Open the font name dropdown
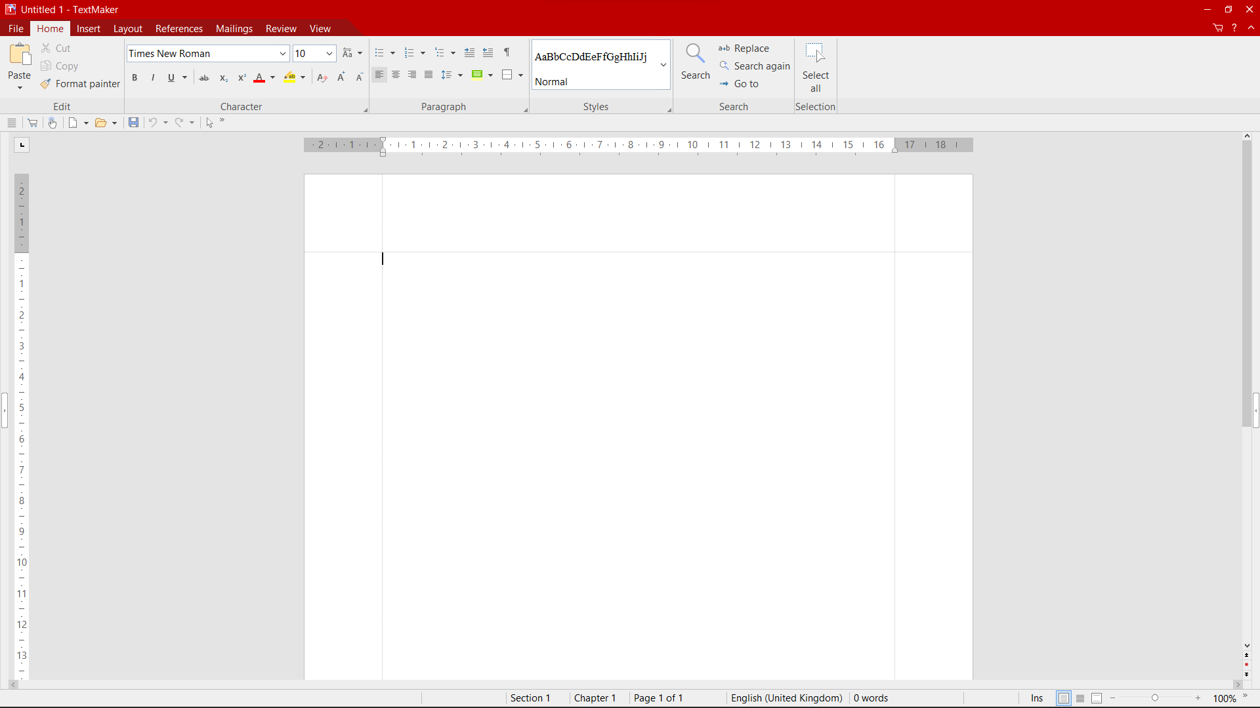Screen dimensions: 1260x708 282,53
